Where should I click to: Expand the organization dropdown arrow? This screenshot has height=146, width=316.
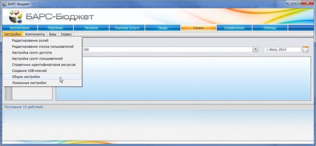click(255, 49)
